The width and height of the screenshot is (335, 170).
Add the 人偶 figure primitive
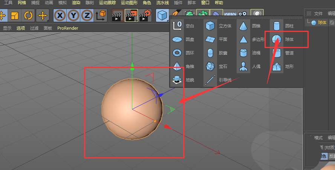point(243,66)
